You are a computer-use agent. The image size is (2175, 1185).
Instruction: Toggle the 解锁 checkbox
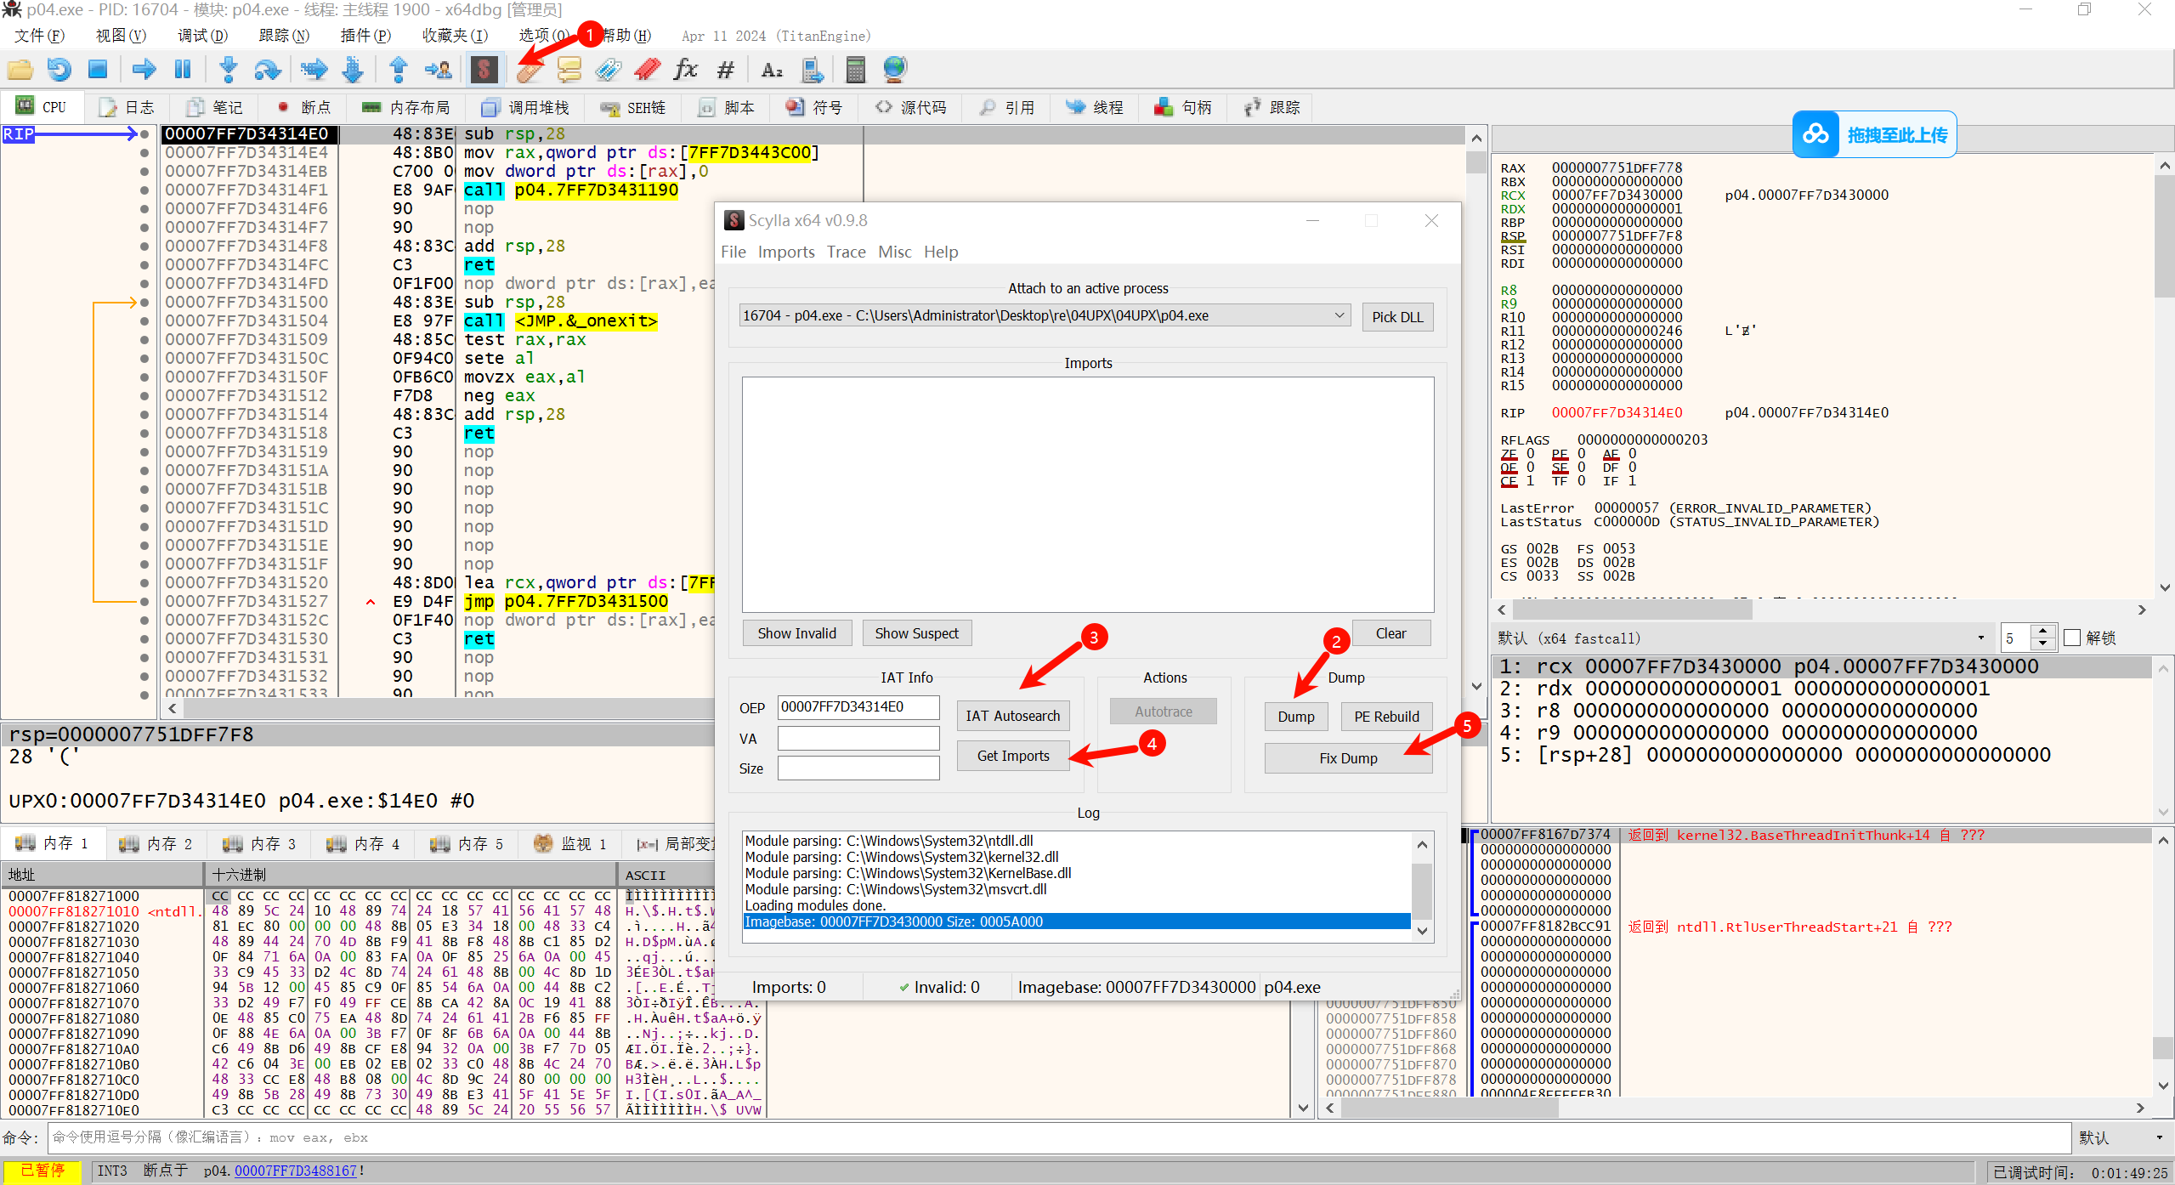(2072, 638)
